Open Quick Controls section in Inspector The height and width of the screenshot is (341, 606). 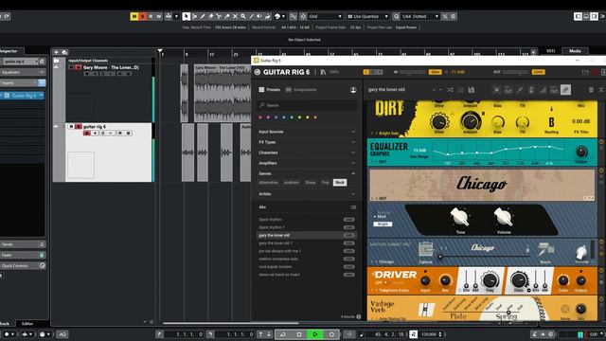[23, 265]
